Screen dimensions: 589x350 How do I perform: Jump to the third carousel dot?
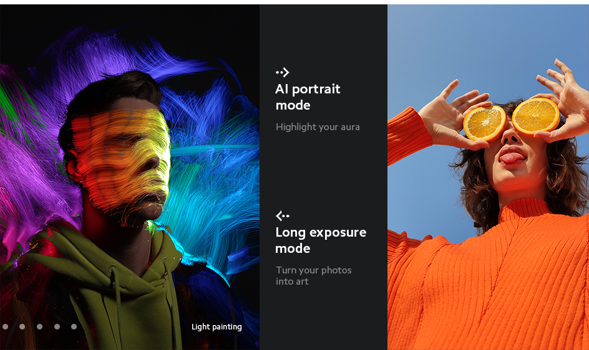pos(39,326)
